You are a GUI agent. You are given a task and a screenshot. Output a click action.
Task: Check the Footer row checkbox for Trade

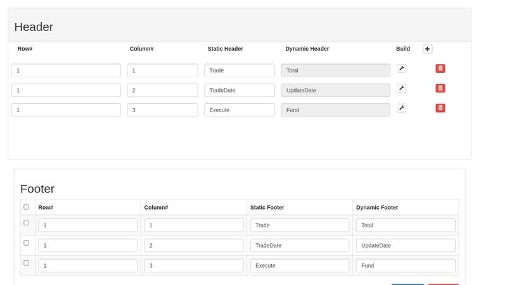click(26, 222)
